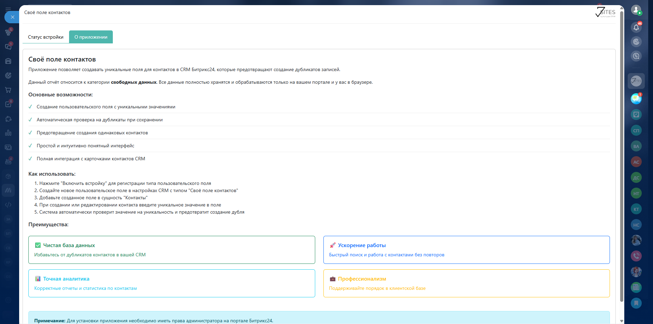Open the tasks checkbox icon with badge 8
Image resolution: width=653 pixels, height=324 pixels.
tap(8, 104)
